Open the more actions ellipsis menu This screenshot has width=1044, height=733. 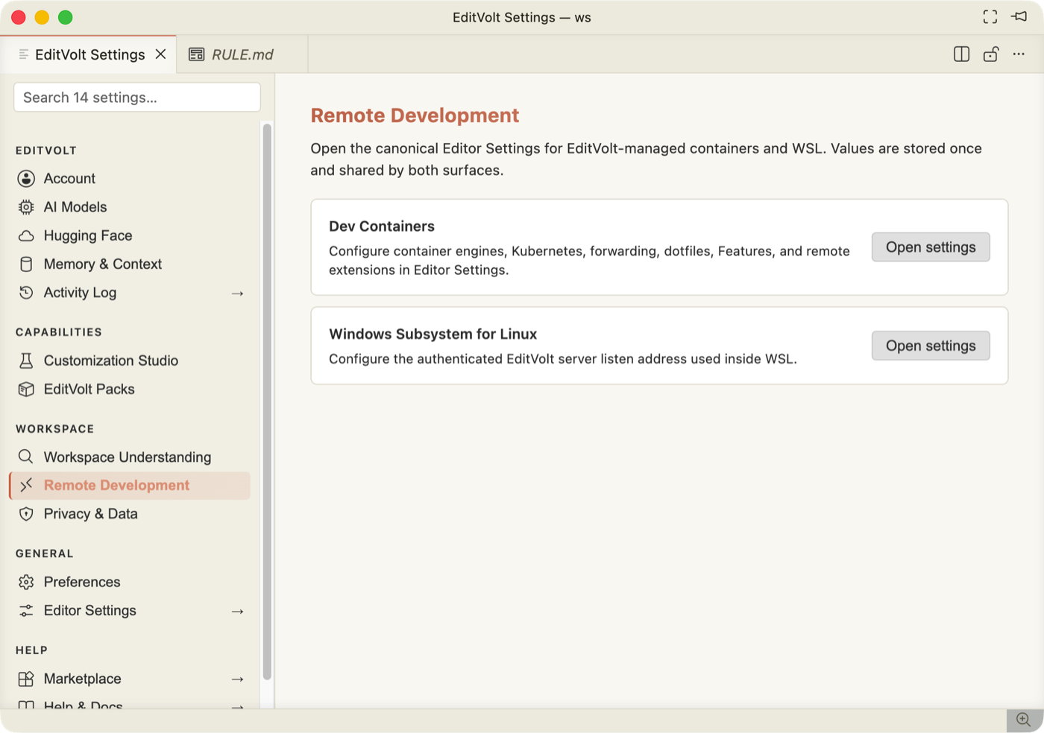click(x=1019, y=54)
